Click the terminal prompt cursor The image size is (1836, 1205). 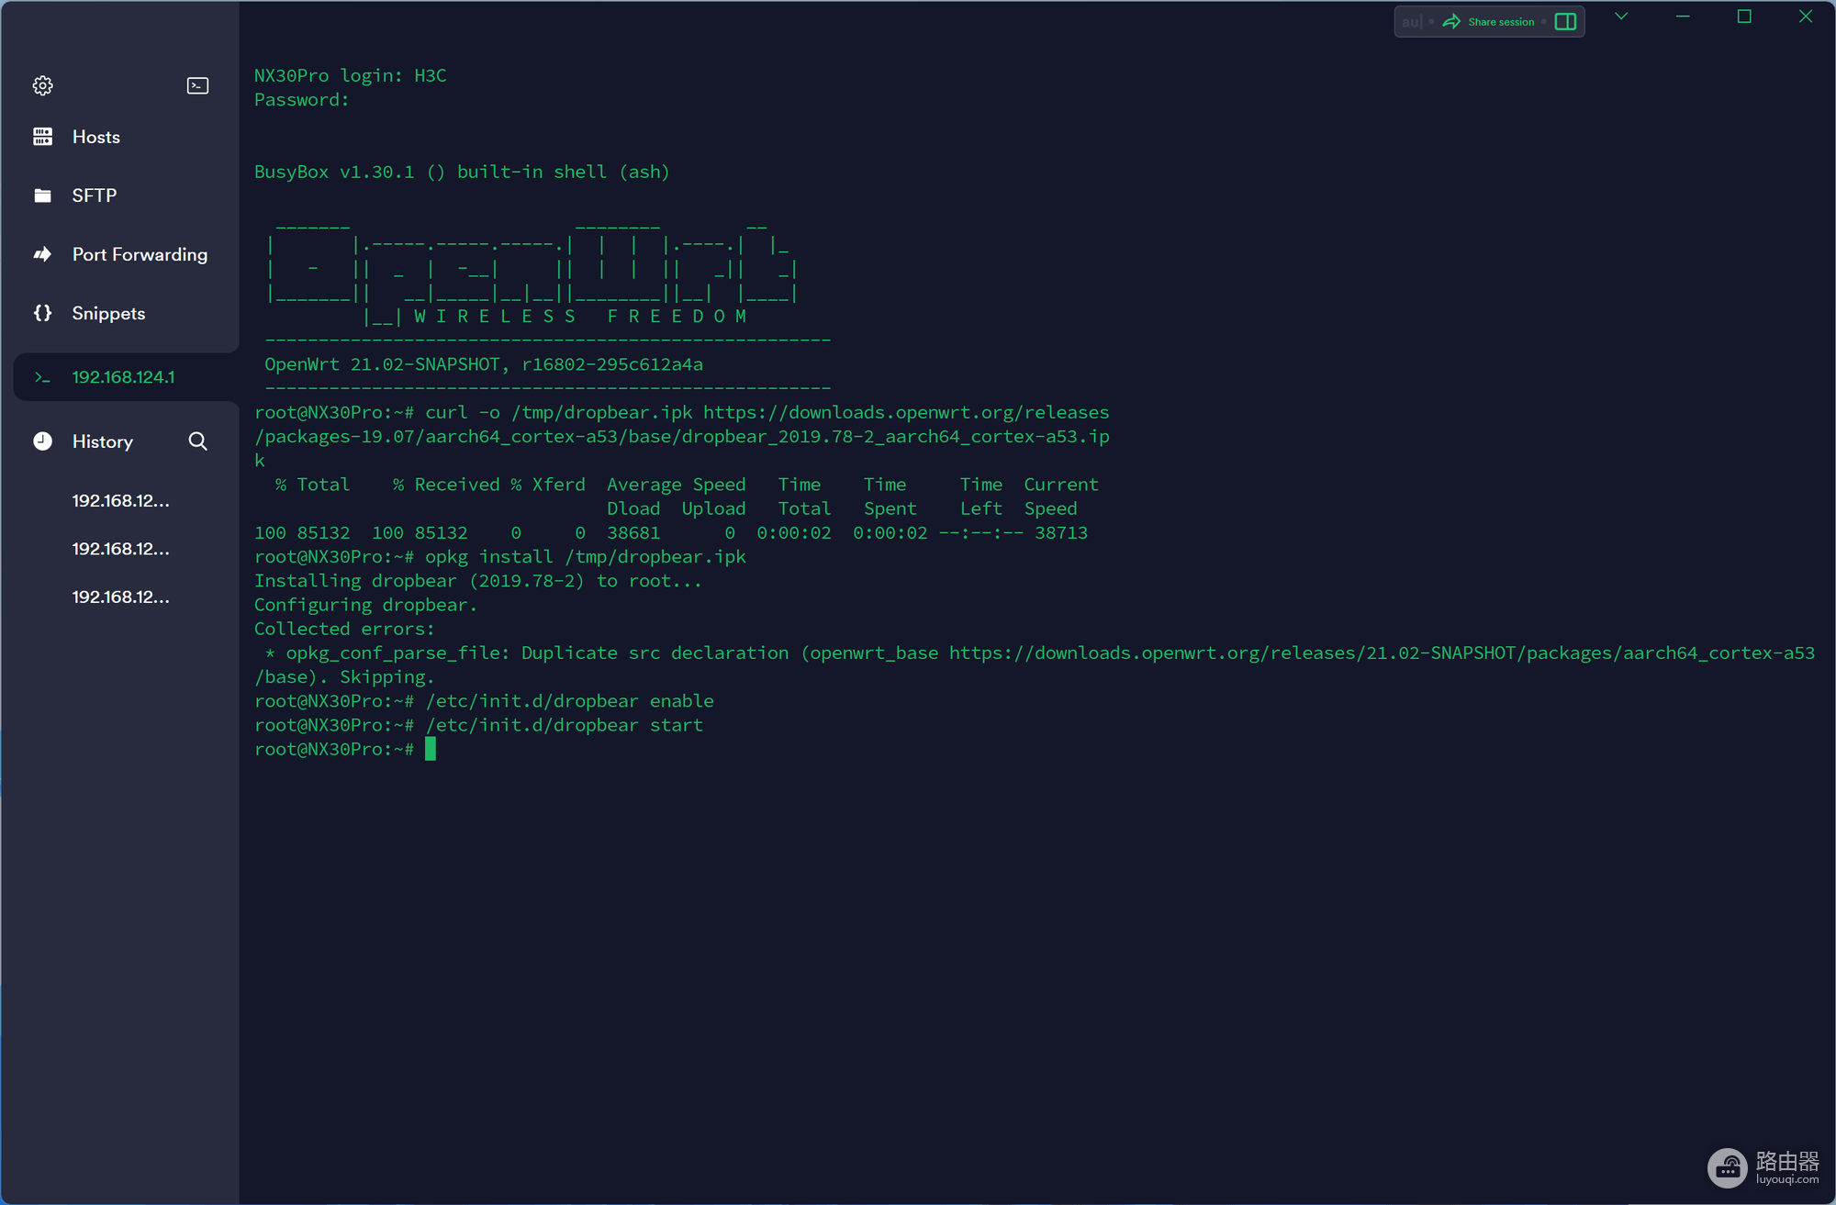pyautogui.click(x=431, y=749)
